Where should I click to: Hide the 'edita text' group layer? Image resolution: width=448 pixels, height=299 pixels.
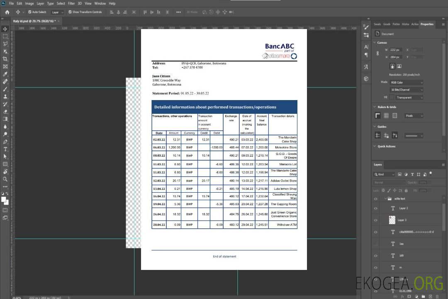376,199
